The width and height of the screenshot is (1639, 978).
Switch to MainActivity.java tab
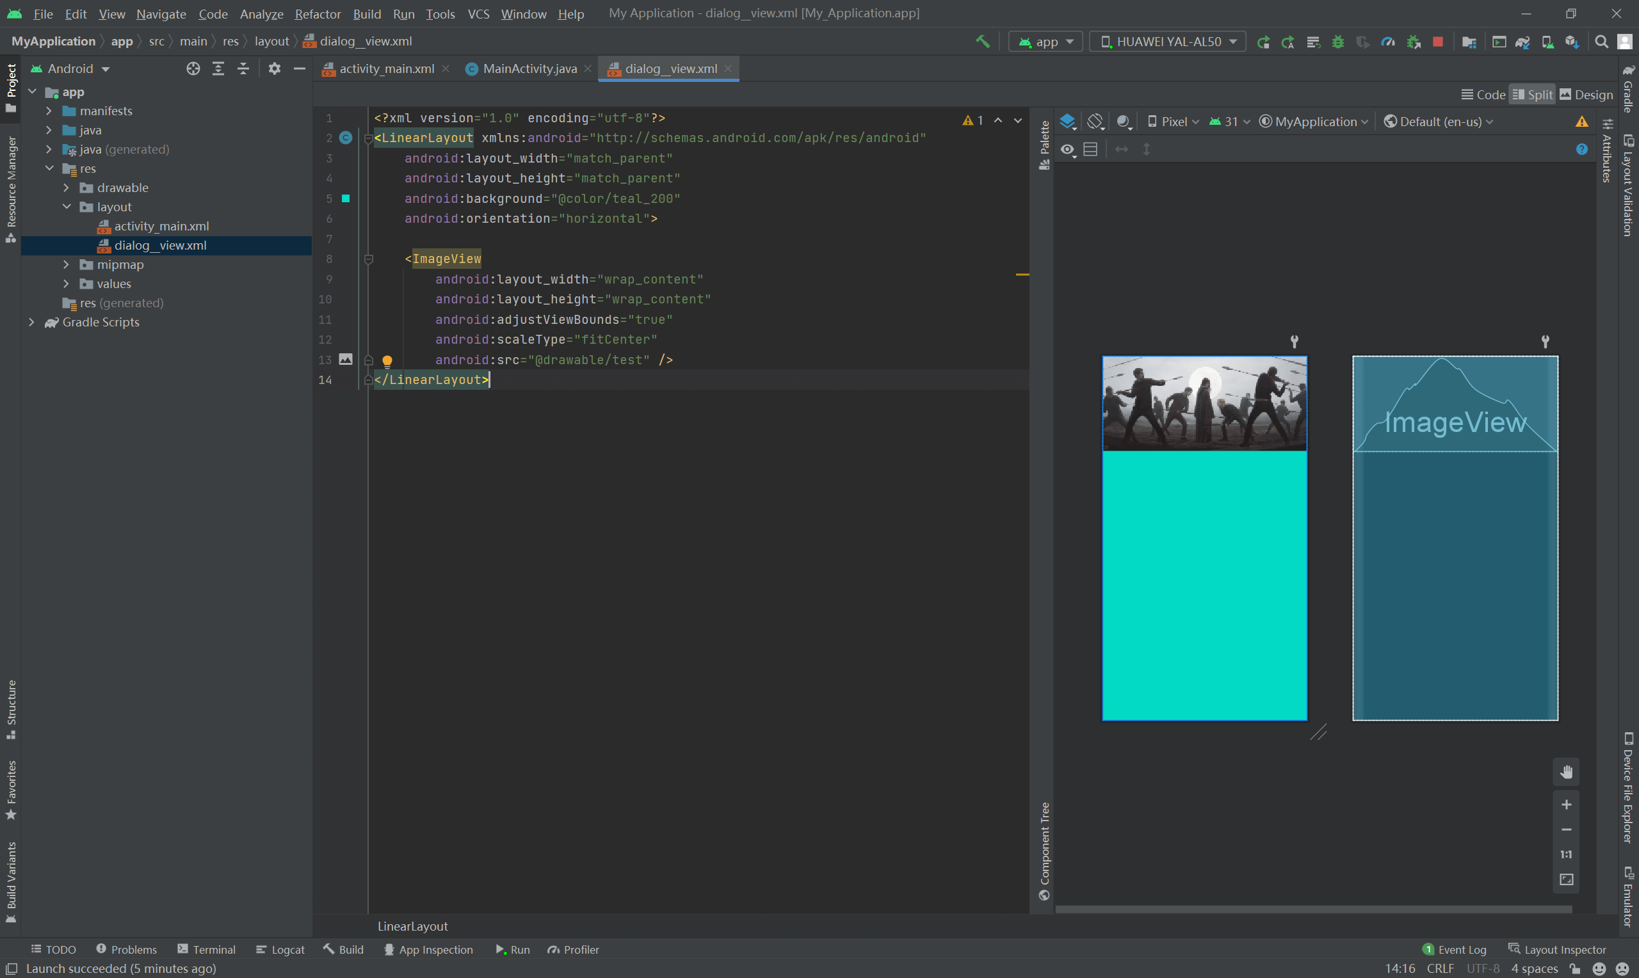529,68
